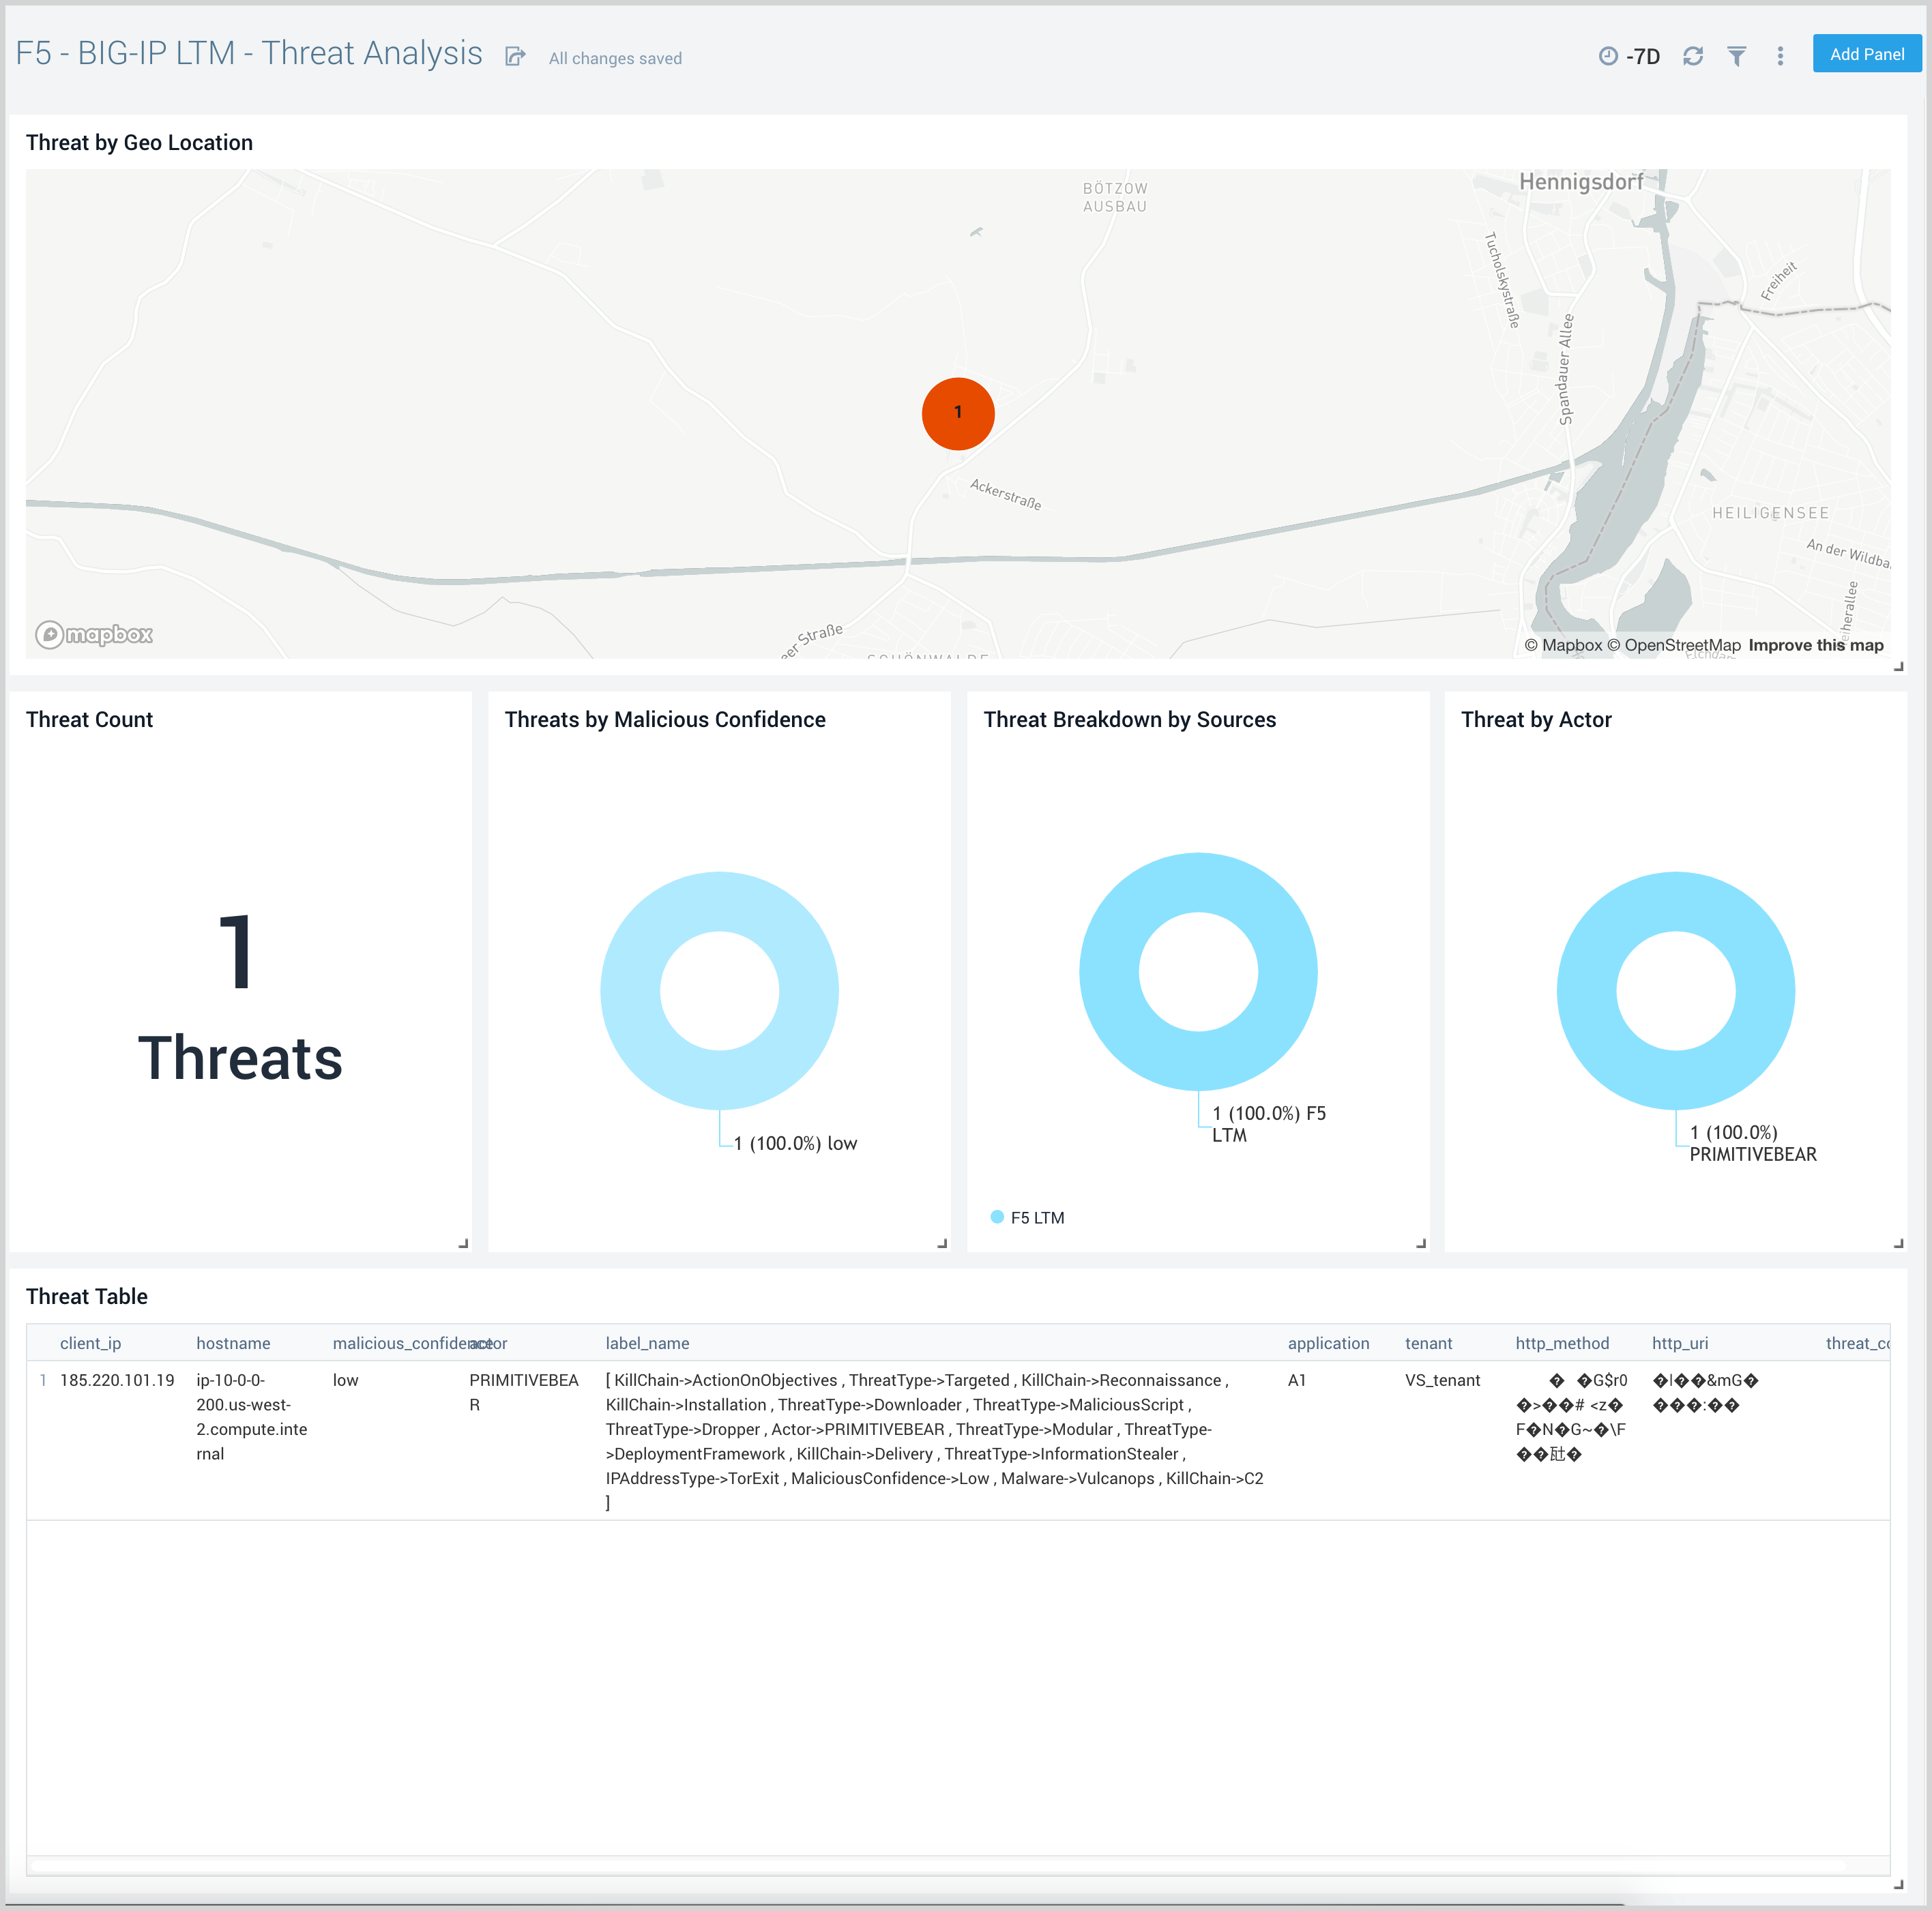Open the clock time range icon
The image size is (1932, 1911).
click(1610, 56)
